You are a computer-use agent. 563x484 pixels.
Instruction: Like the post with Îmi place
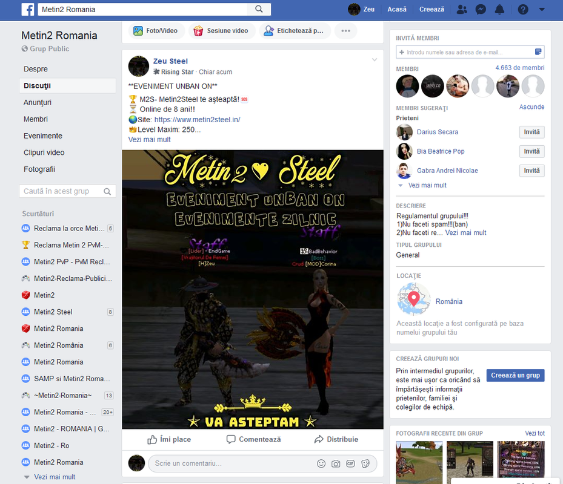pyautogui.click(x=169, y=439)
